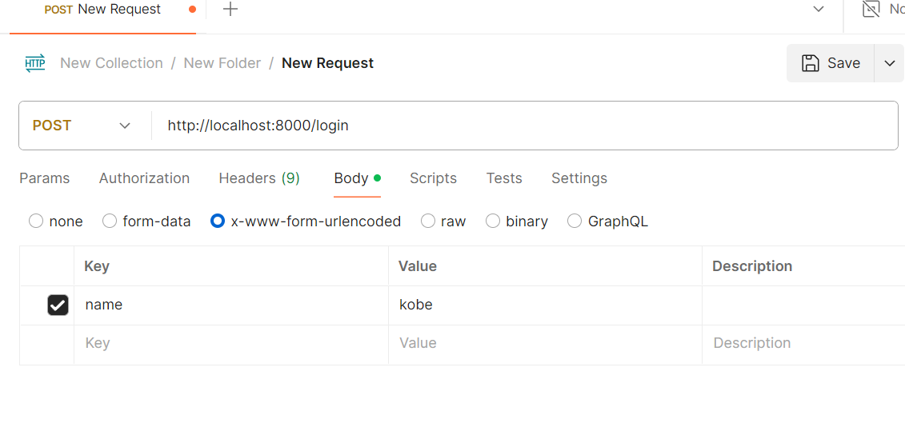Select the none body type
Screen dimensions: 905x427
pos(36,221)
